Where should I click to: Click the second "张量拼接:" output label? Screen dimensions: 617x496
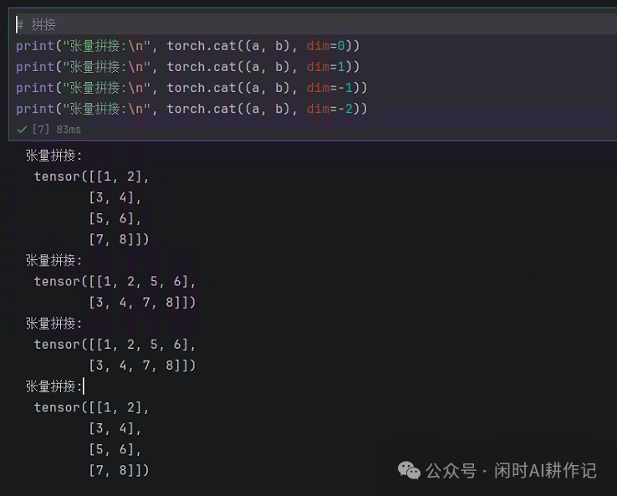point(54,261)
